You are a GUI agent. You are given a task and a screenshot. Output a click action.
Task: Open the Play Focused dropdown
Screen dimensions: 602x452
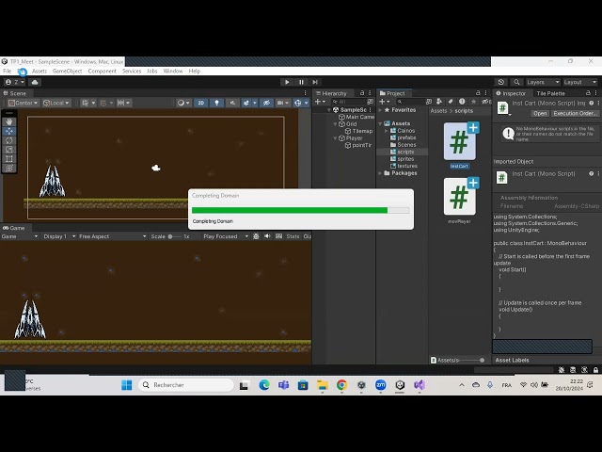click(226, 236)
